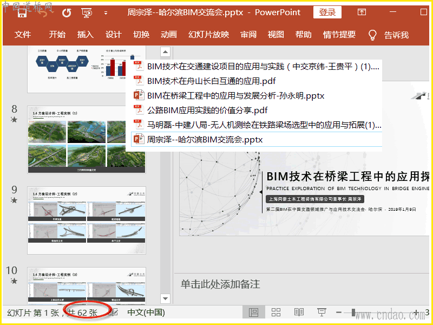This screenshot has height=325, width=433.
Task: Click 单击此处添加备注 notes area
Action: [220, 284]
